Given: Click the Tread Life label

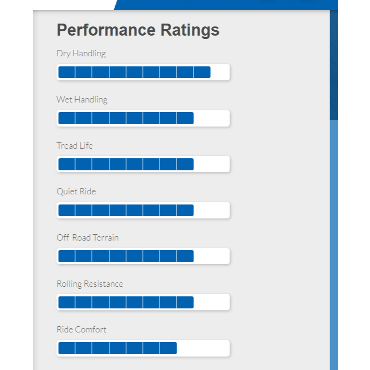Looking at the screenshot, I should pos(75,146).
